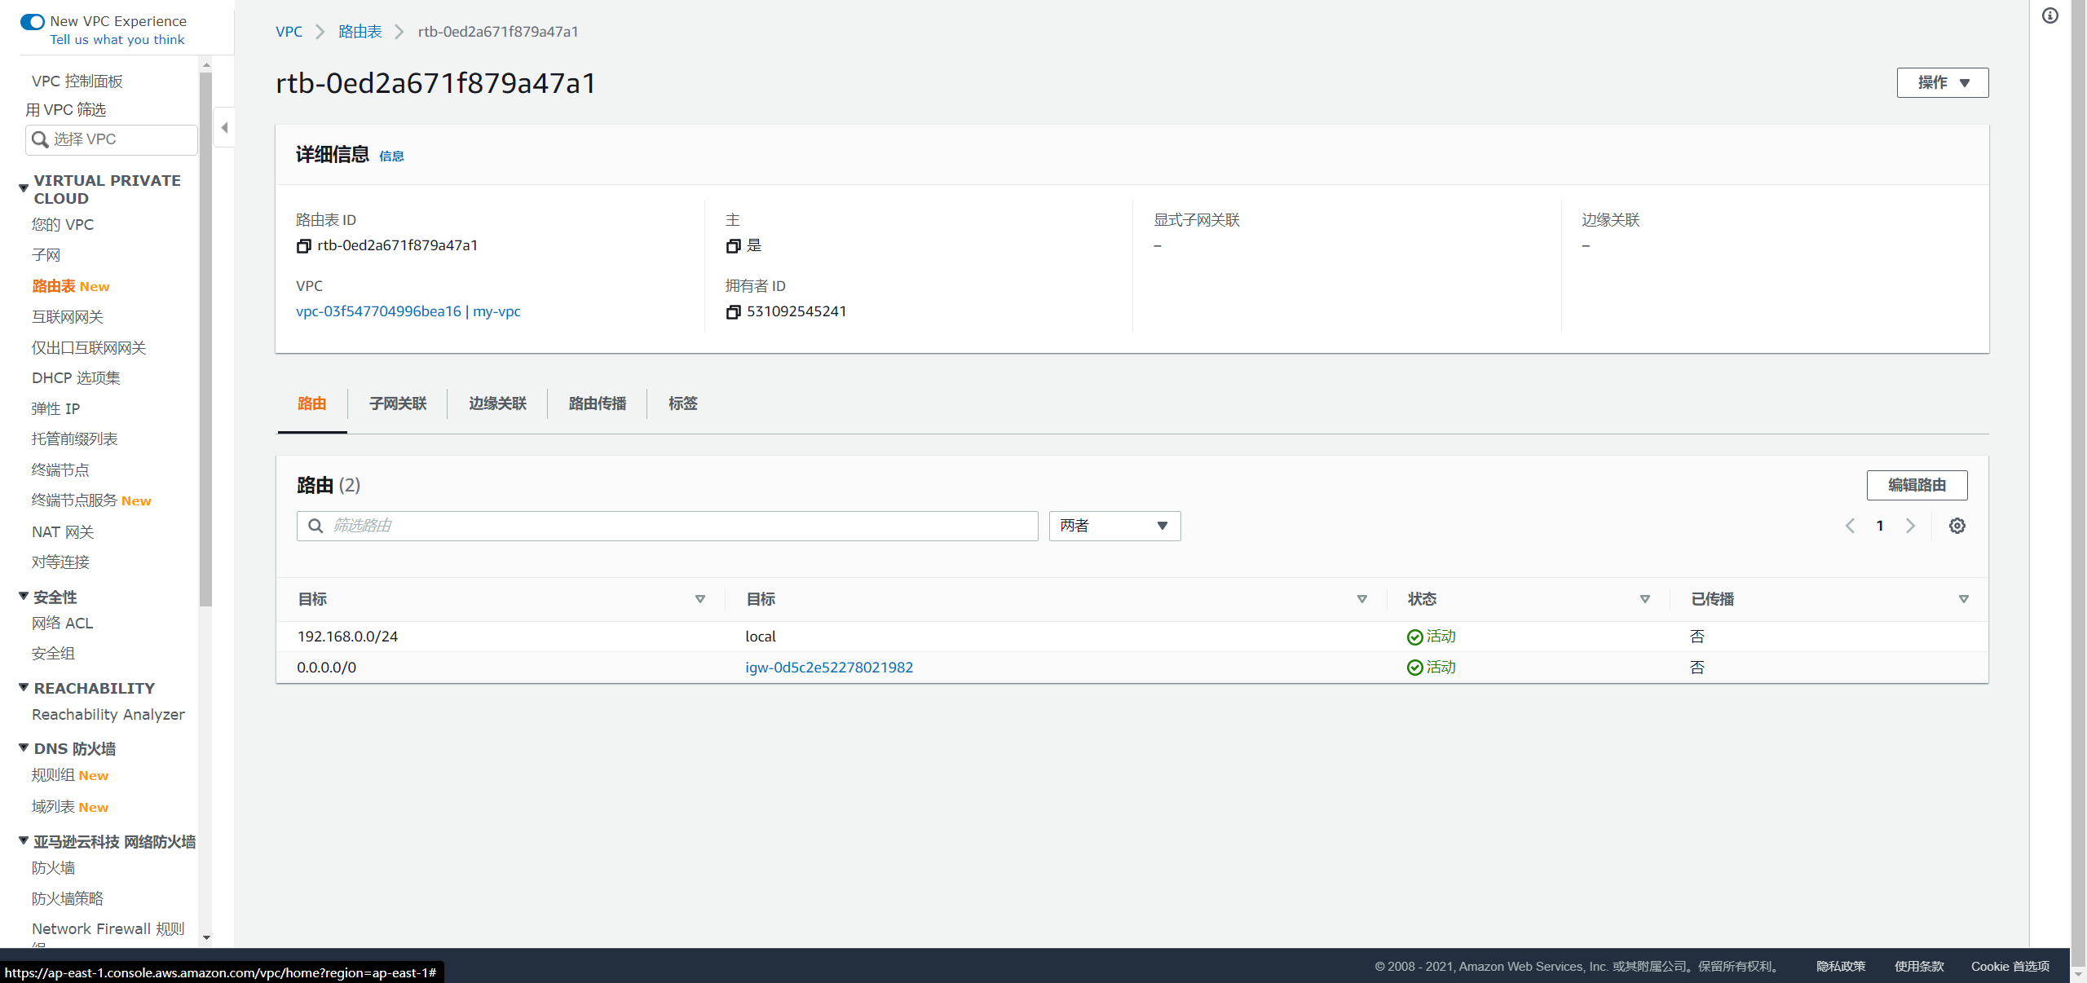Switch to the 子网关联 tab

398,403
